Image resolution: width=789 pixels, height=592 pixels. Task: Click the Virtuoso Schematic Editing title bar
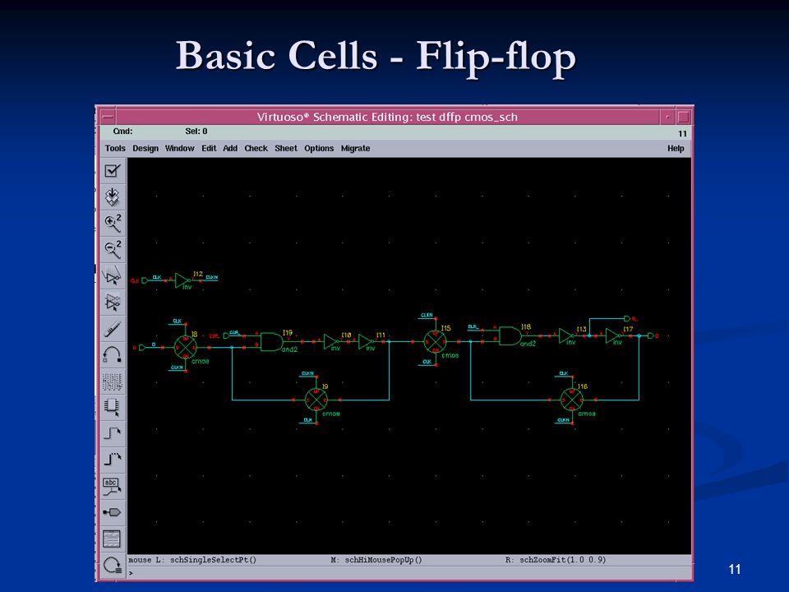(387, 118)
